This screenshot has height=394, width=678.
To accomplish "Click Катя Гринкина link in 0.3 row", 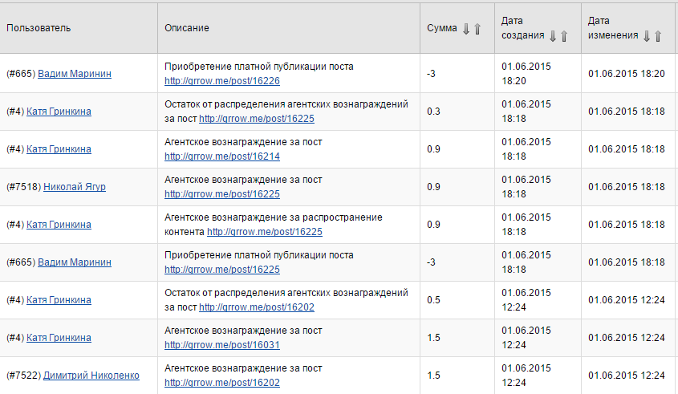I will [59, 112].
